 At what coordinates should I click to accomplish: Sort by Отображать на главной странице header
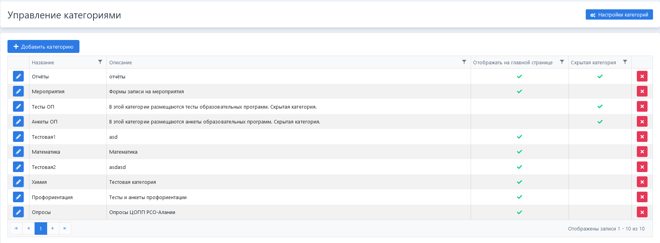pyautogui.click(x=513, y=63)
